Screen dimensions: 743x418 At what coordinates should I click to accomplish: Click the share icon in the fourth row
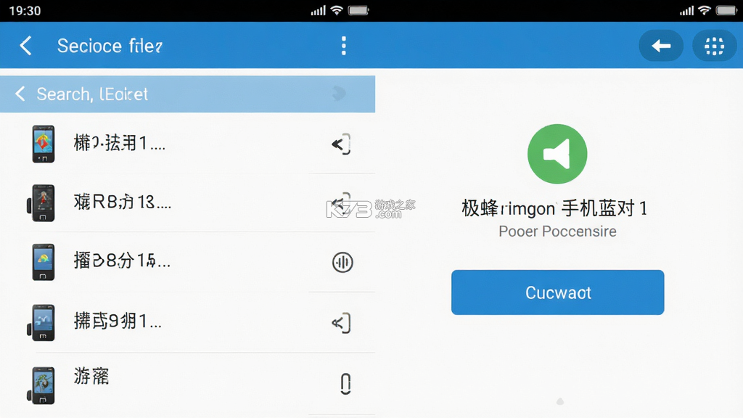point(341,323)
